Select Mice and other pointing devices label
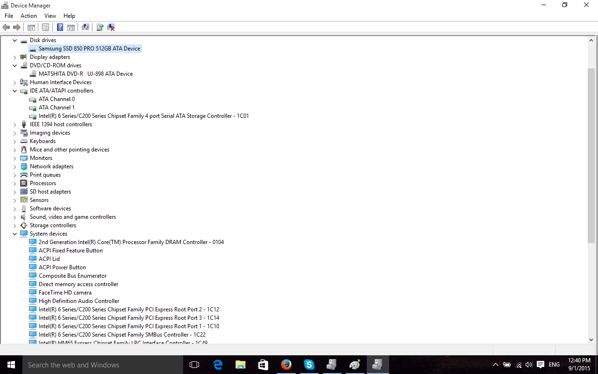This screenshot has height=374, width=598. click(70, 150)
